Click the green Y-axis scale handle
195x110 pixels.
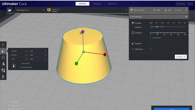point(76,64)
